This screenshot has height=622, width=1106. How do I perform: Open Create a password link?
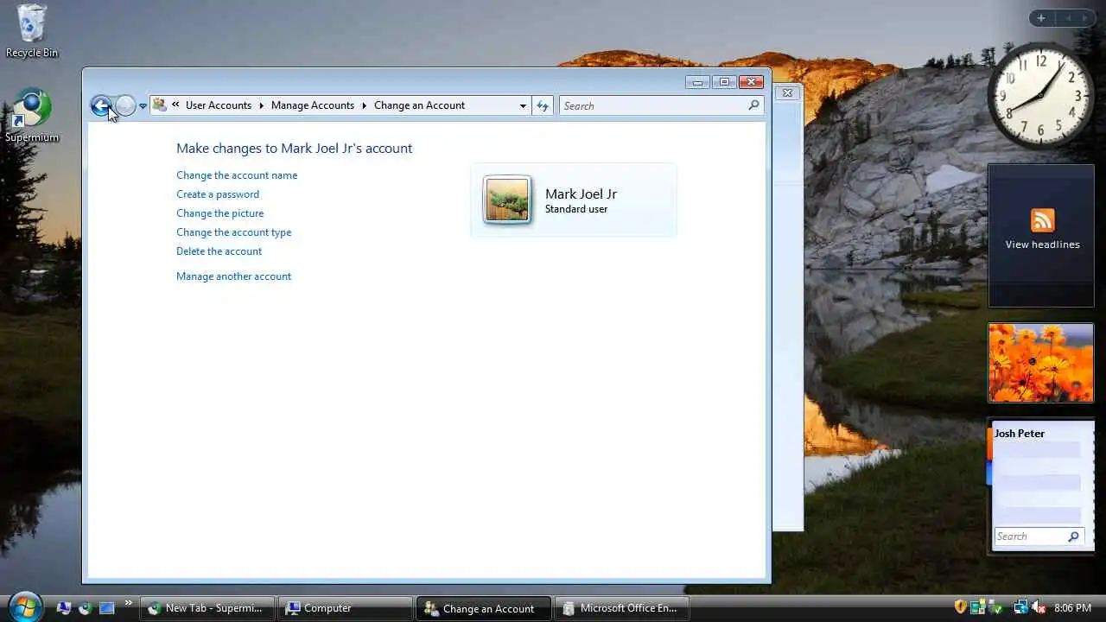(218, 194)
